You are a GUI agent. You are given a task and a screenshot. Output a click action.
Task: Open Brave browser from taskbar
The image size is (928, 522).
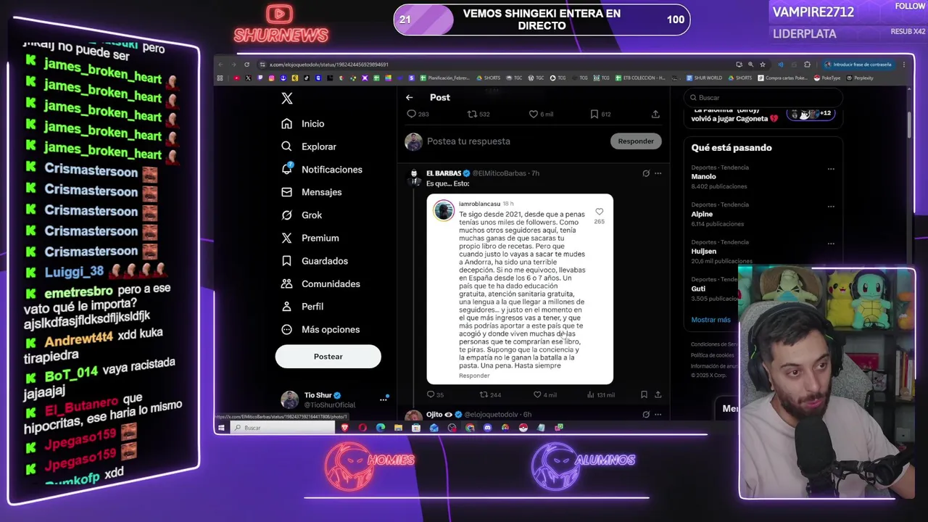pos(345,428)
